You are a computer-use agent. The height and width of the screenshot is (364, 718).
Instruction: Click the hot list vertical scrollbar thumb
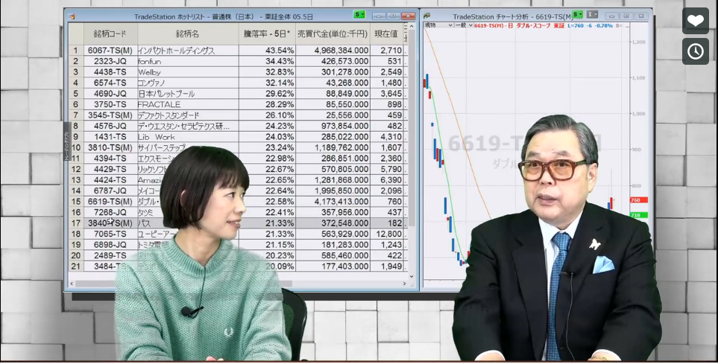pyautogui.click(x=412, y=129)
